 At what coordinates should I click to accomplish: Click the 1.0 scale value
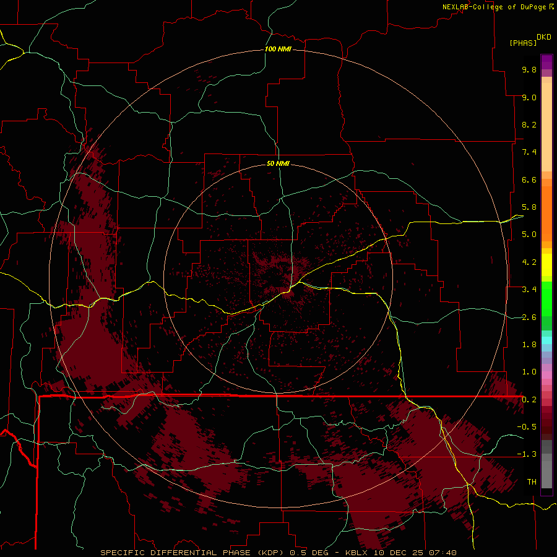pos(529,372)
